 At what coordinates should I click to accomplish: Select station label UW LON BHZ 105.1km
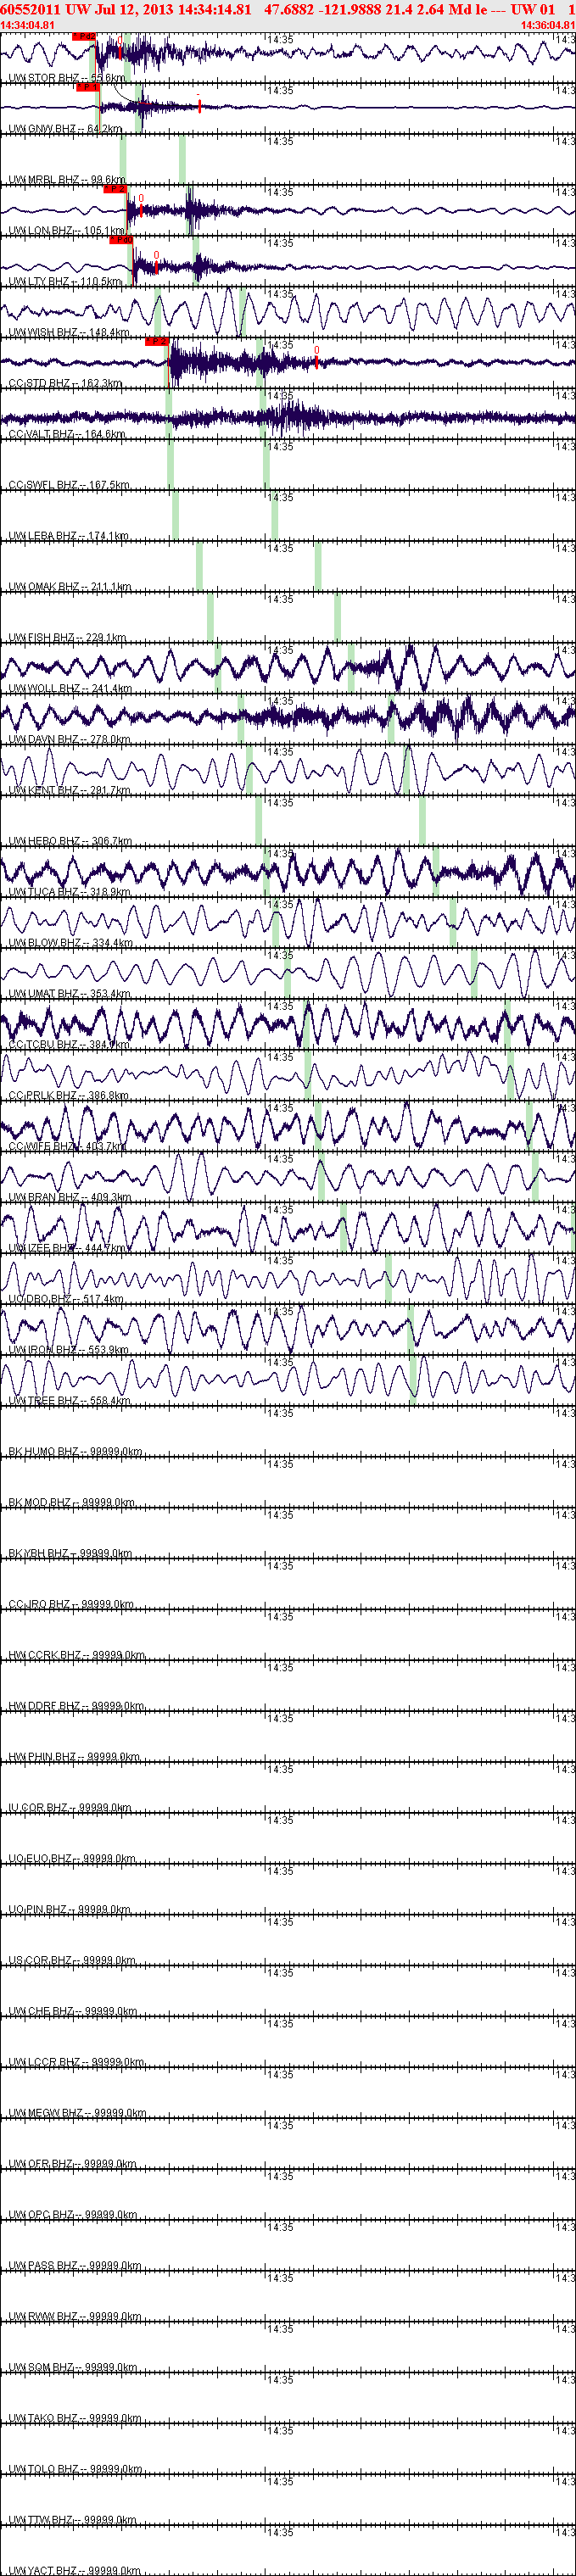(67, 231)
